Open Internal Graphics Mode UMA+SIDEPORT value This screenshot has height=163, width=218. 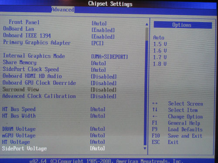click(x=109, y=57)
